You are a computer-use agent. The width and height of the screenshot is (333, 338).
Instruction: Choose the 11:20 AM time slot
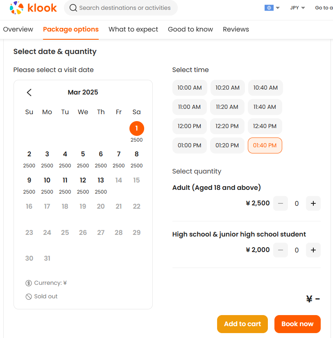(x=227, y=107)
